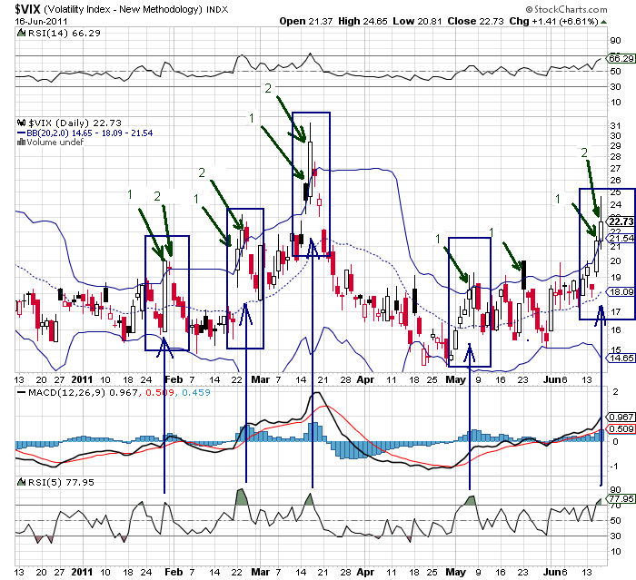Viewport: 636px width, 580px height.
Task: Click the 24 label on the price axis
Action: click(x=615, y=205)
